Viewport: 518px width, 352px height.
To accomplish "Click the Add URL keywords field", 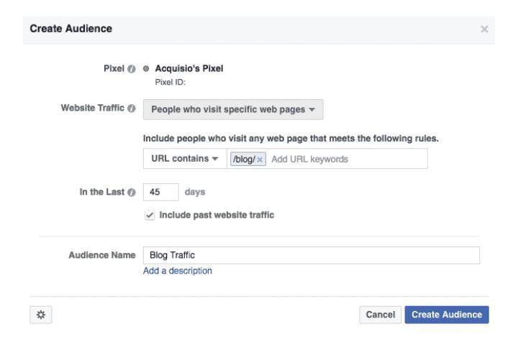I will click(346, 159).
